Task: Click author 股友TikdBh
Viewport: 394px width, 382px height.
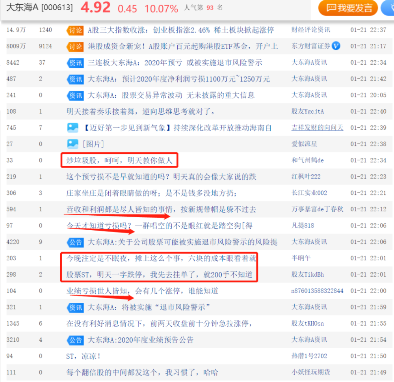Action: point(308,274)
